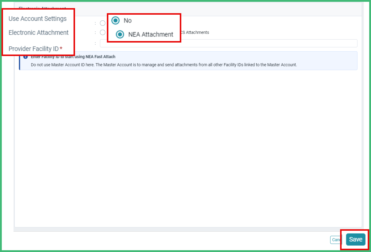371x252 pixels.
Task: Click the Electronic Attachment section header
Action: coord(42,9)
